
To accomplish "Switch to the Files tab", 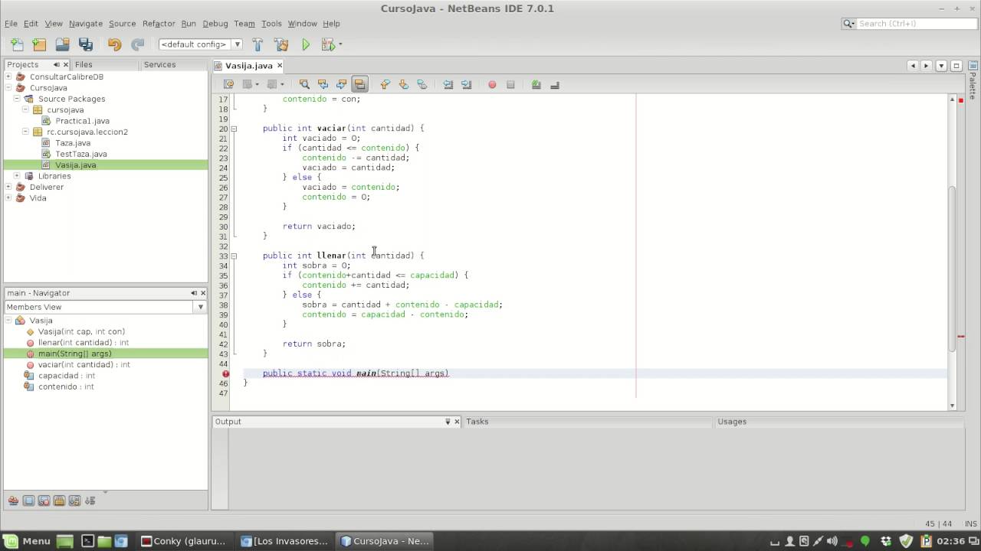I will coord(84,65).
